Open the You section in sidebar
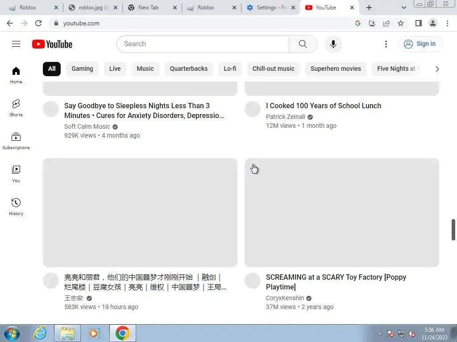Viewport: 457px width, 342px height. click(x=16, y=174)
